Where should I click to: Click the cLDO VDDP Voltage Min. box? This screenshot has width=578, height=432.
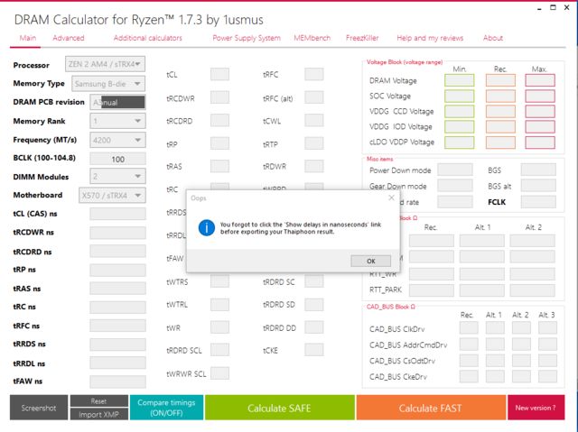coord(460,142)
